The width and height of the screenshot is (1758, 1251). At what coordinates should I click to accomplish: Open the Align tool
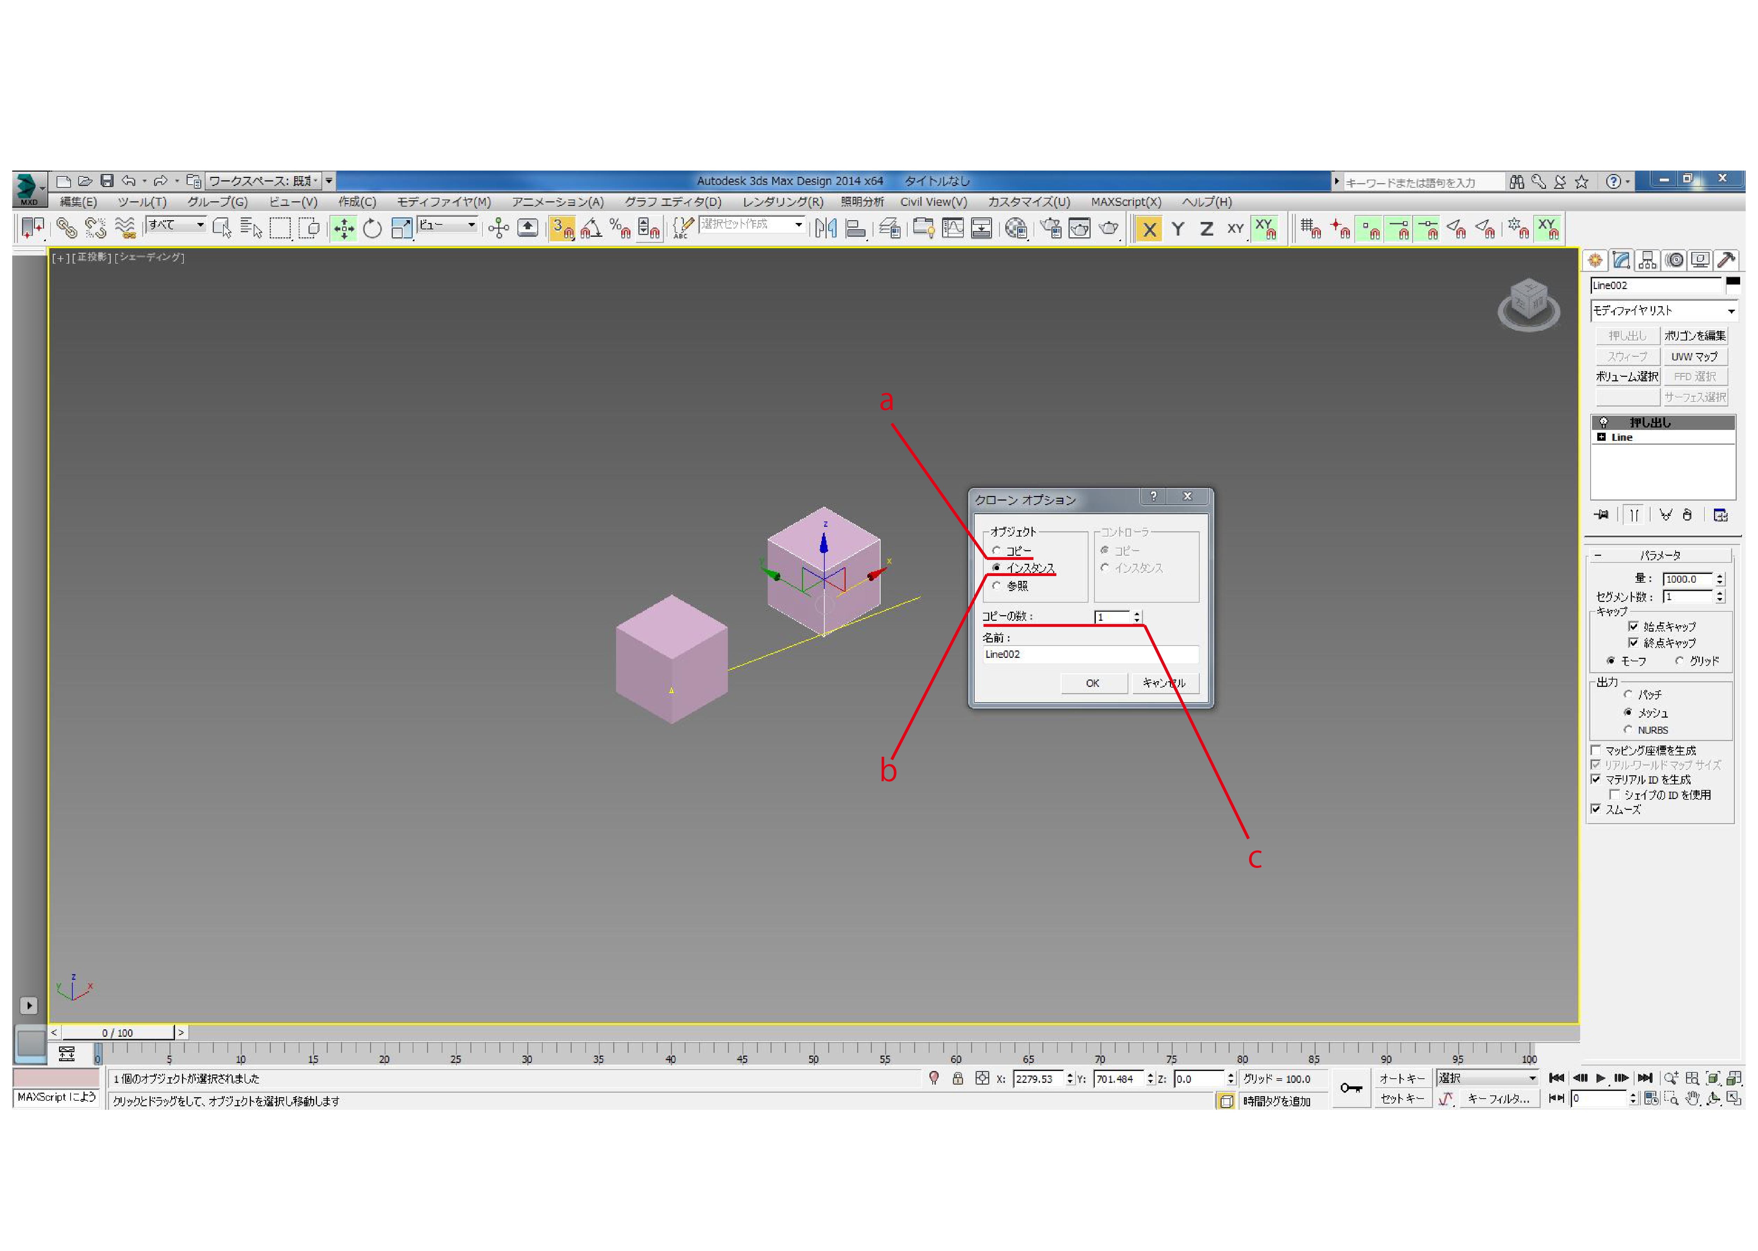(855, 228)
